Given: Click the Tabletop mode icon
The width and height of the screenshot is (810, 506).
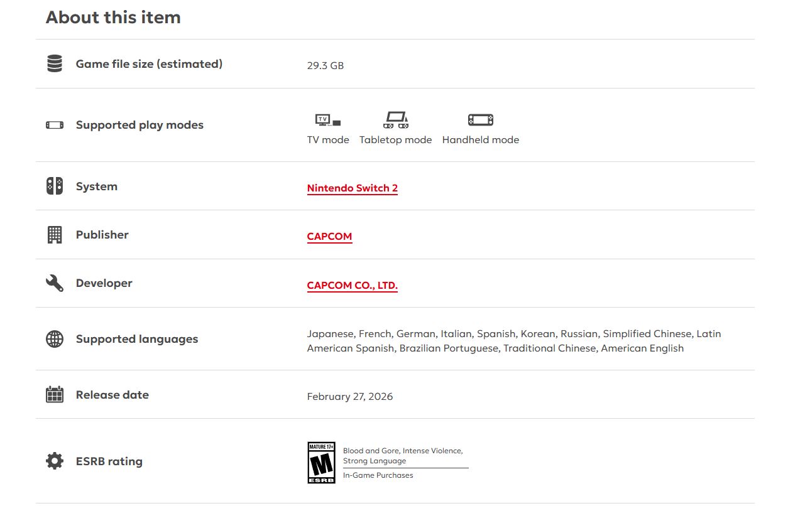Looking at the screenshot, I should (395, 120).
